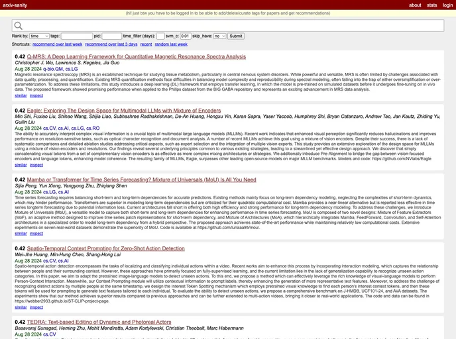Click the 0.42 score beside the Q-MRS title
This screenshot has width=456, height=339.
tap(20, 57)
